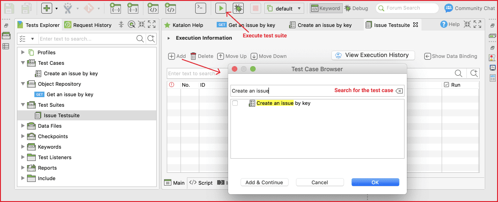Expand the Data Files folder

(x=22, y=126)
